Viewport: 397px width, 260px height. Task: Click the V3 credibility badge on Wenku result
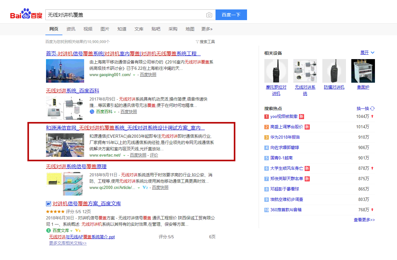click(78, 230)
